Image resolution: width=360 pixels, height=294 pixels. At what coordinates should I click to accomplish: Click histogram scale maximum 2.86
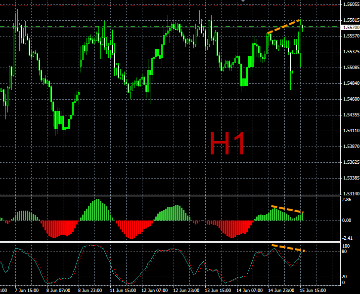tap(347, 200)
